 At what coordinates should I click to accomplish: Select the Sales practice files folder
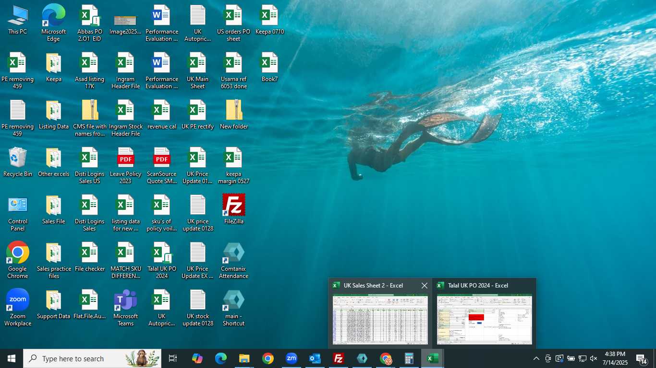click(53, 260)
